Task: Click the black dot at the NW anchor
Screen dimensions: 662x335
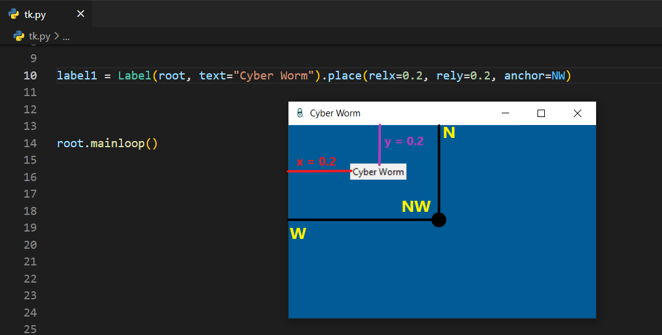Action: coord(438,220)
